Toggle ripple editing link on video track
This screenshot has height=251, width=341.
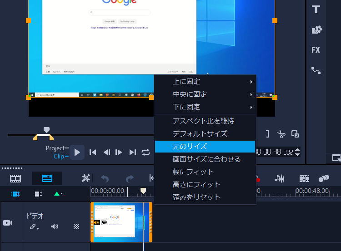(35, 226)
